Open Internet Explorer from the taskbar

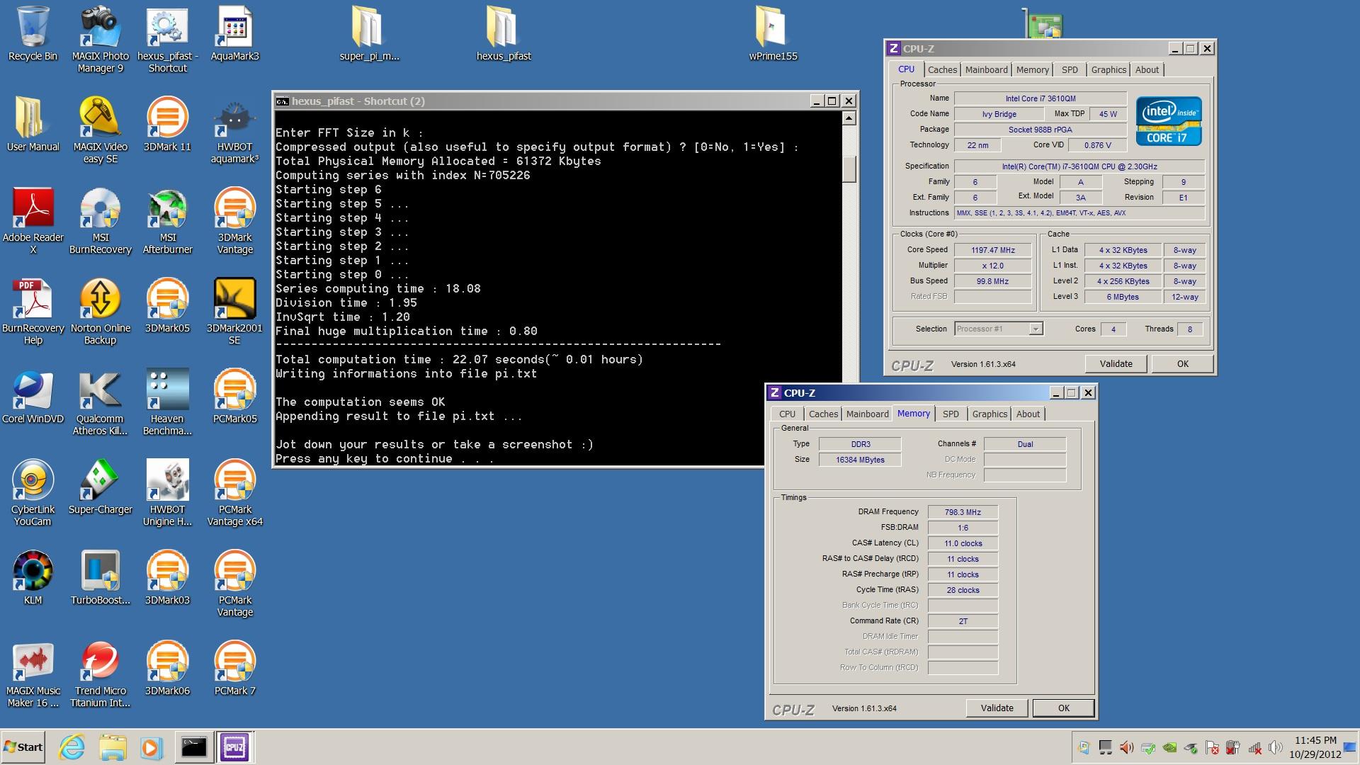tap(72, 747)
